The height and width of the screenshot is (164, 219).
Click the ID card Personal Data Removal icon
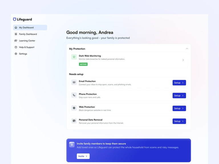tap(74, 121)
